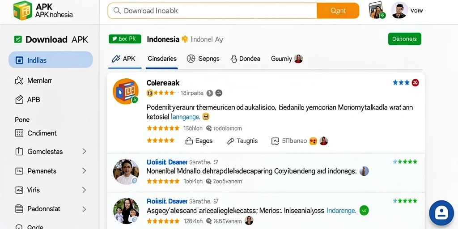Open the Sepngs tab
458x229 pixels.
point(203,59)
